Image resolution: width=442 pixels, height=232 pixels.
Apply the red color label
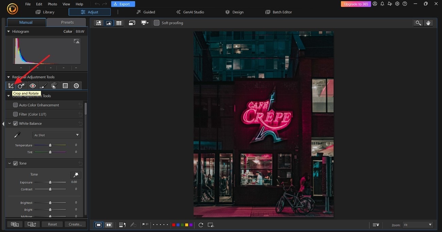[174, 225]
